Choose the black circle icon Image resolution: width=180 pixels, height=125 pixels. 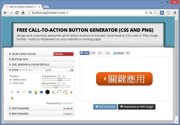click(x=47, y=92)
